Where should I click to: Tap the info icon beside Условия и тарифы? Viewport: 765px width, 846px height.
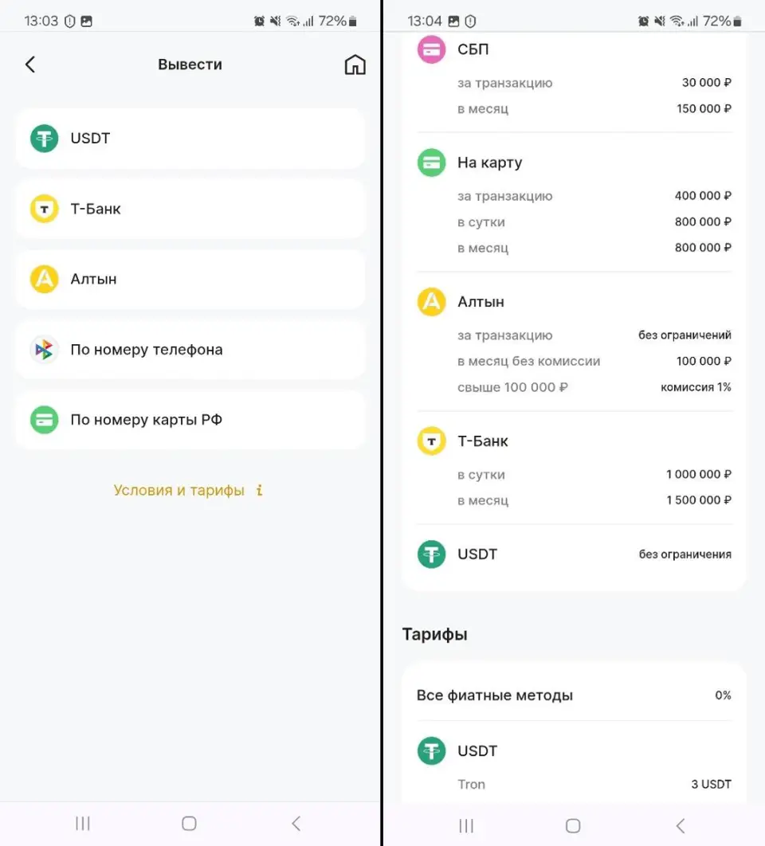(x=259, y=490)
